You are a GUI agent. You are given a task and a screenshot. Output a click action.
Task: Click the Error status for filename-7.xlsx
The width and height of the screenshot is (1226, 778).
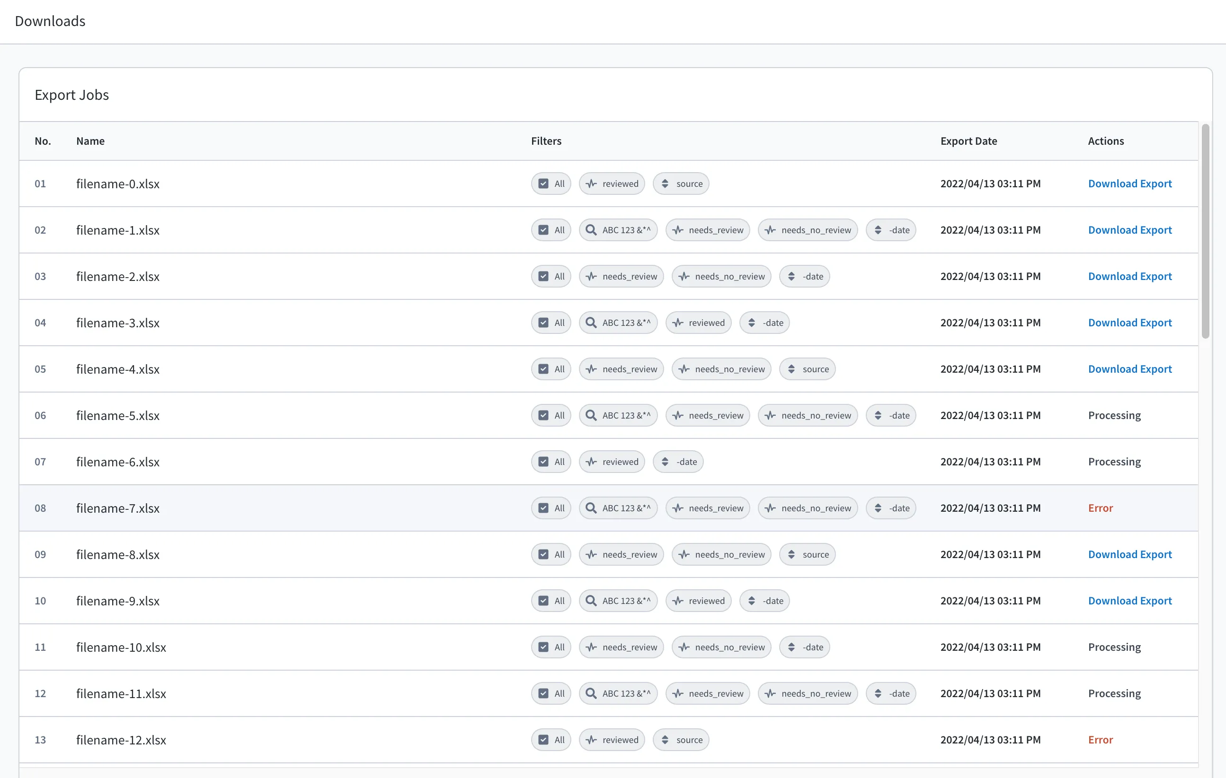[x=1100, y=508]
